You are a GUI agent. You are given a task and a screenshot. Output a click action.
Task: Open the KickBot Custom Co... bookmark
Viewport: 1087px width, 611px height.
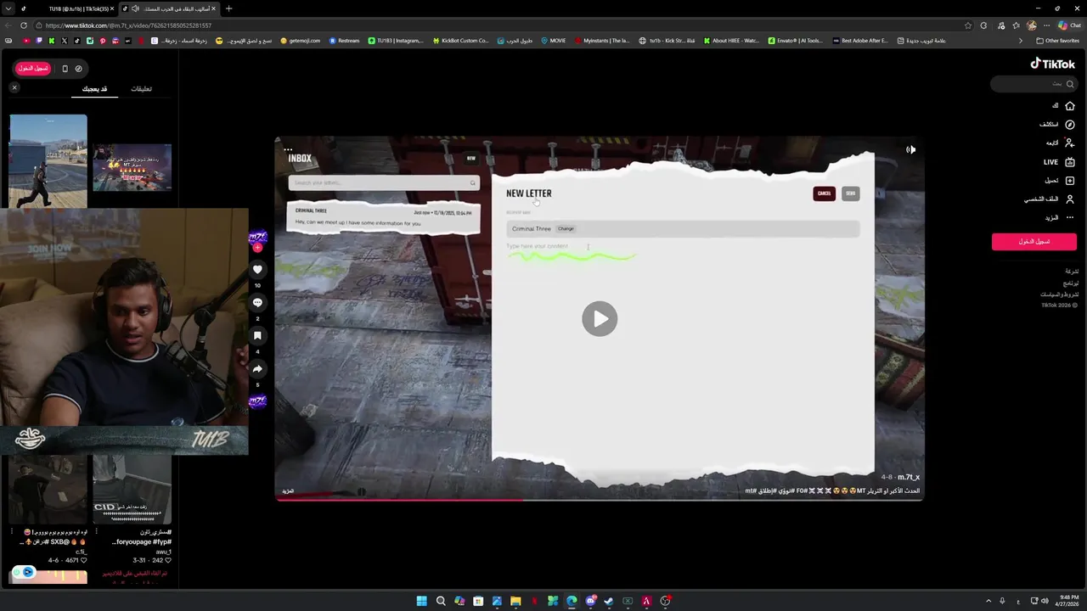(x=460, y=41)
